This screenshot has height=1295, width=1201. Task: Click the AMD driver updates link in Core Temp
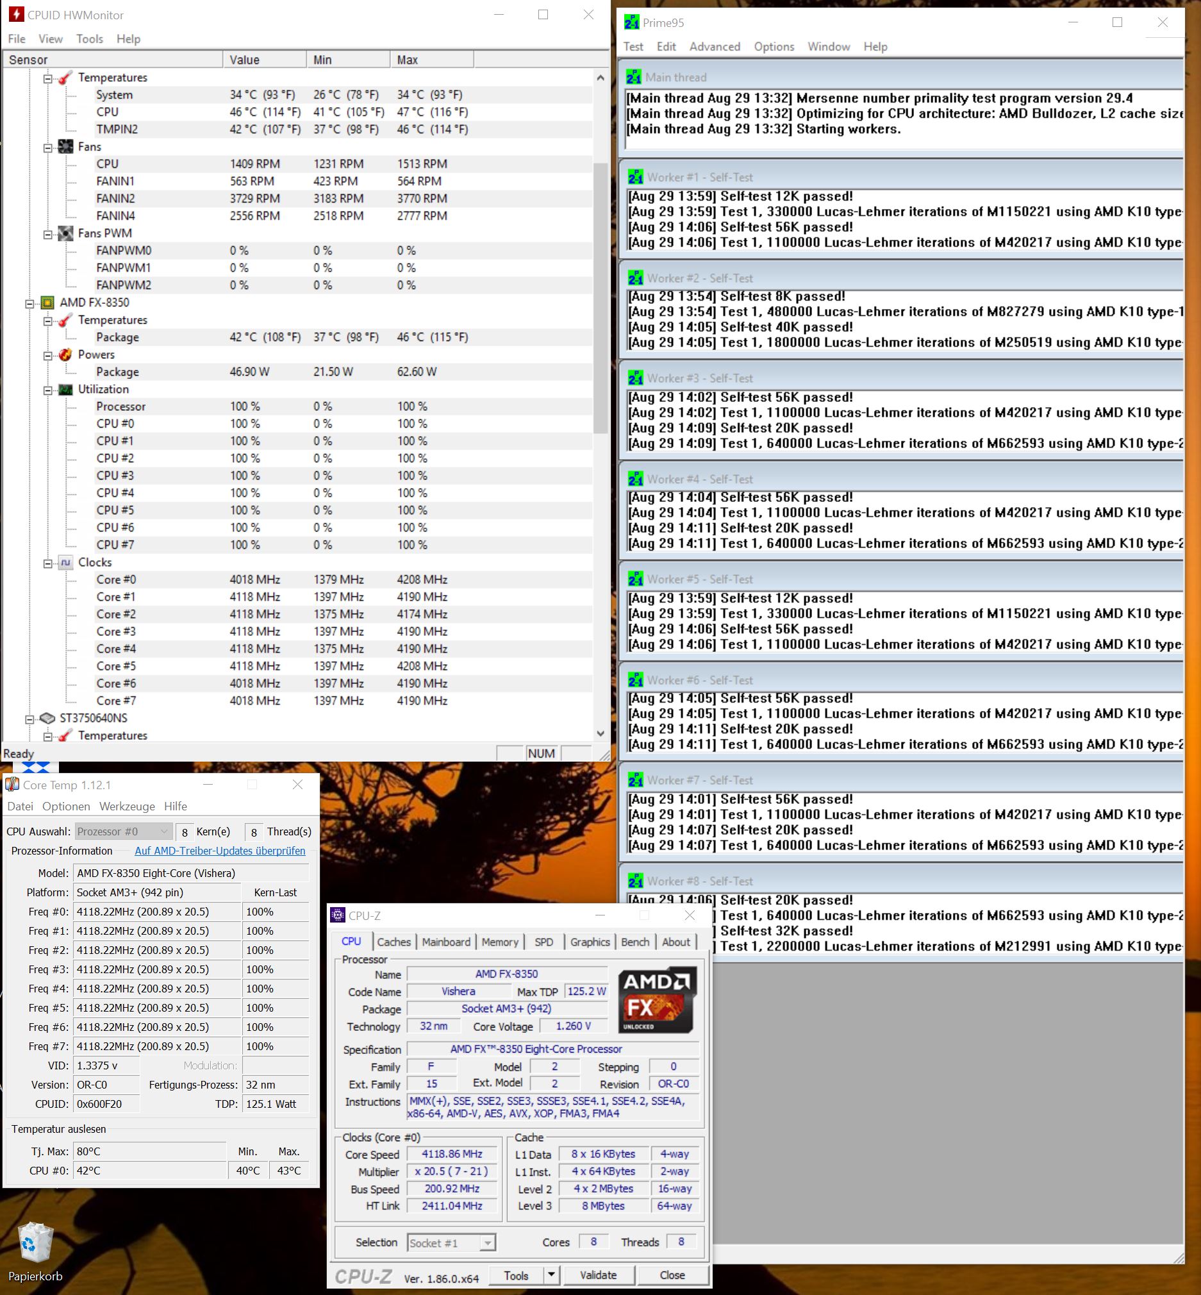tap(220, 850)
